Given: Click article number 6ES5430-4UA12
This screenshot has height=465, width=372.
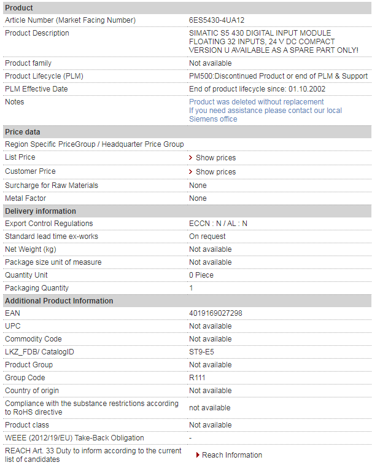Looking at the screenshot, I should pos(217,20).
